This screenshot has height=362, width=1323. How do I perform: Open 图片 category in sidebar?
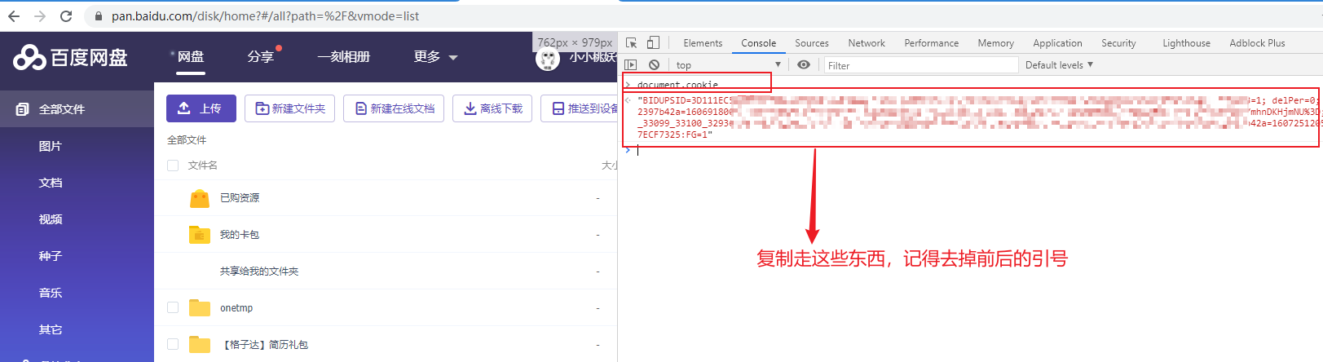[x=51, y=146]
